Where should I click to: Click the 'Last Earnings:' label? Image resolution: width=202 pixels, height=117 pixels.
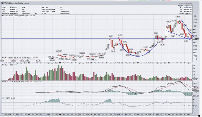65,12
